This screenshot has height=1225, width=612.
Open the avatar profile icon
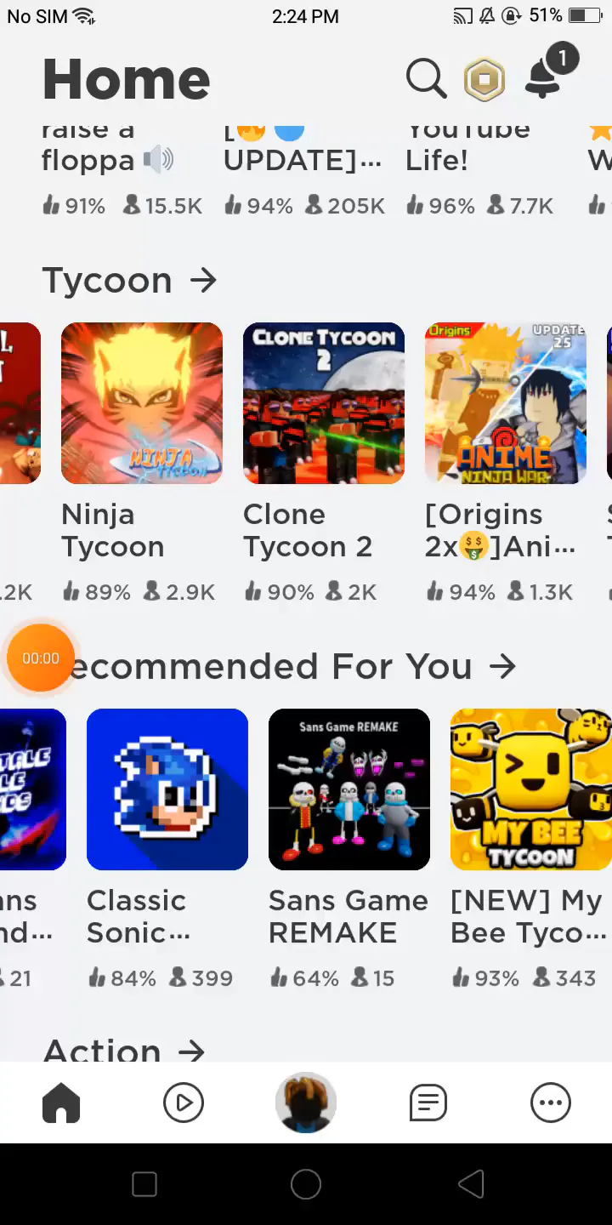306,1102
